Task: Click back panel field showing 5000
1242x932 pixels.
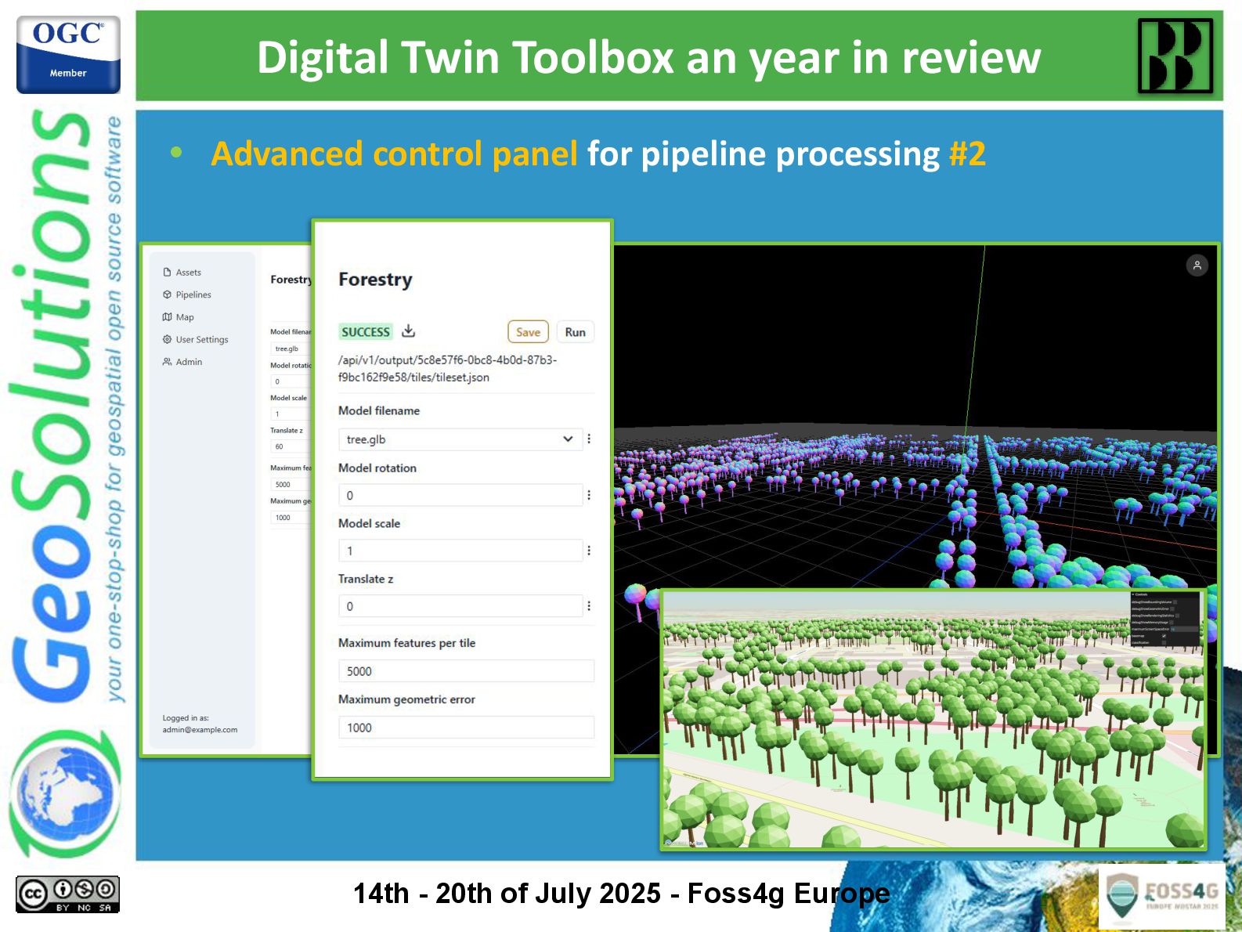Action: (x=291, y=485)
